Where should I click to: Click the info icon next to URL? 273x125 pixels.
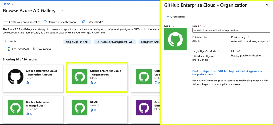tap(238, 51)
